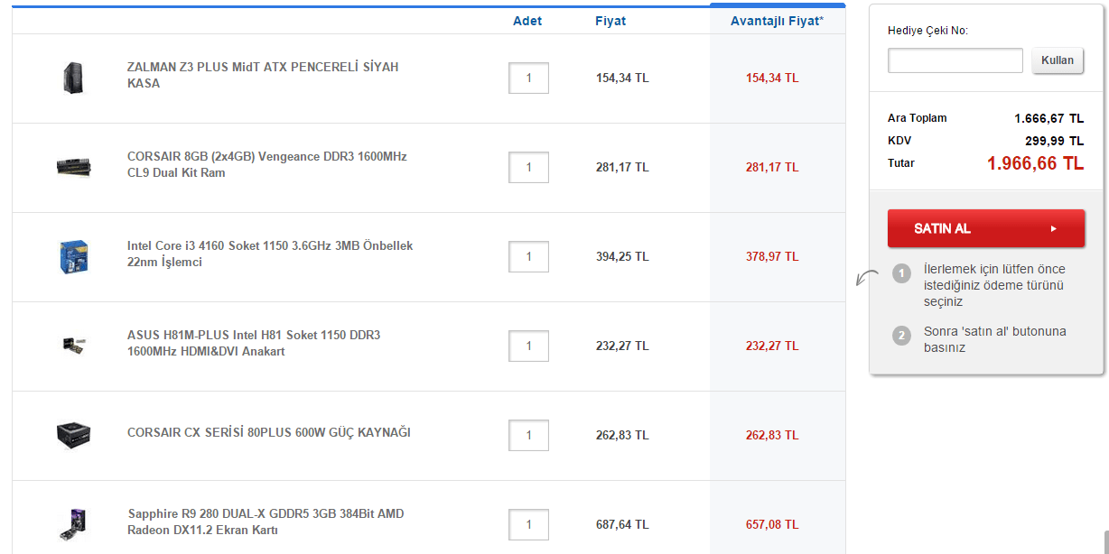Screen dimensions: 1109x554
Task: Edit quantity field for Sapphire R9 280 card
Action: [x=528, y=524]
